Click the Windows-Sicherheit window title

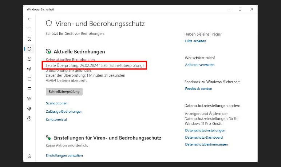pyautogui.click(x=40, y=9)
